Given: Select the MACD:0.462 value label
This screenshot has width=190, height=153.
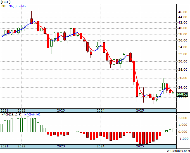Looking at the screenshot, I should pyautogui.click(x=32, y=115).
